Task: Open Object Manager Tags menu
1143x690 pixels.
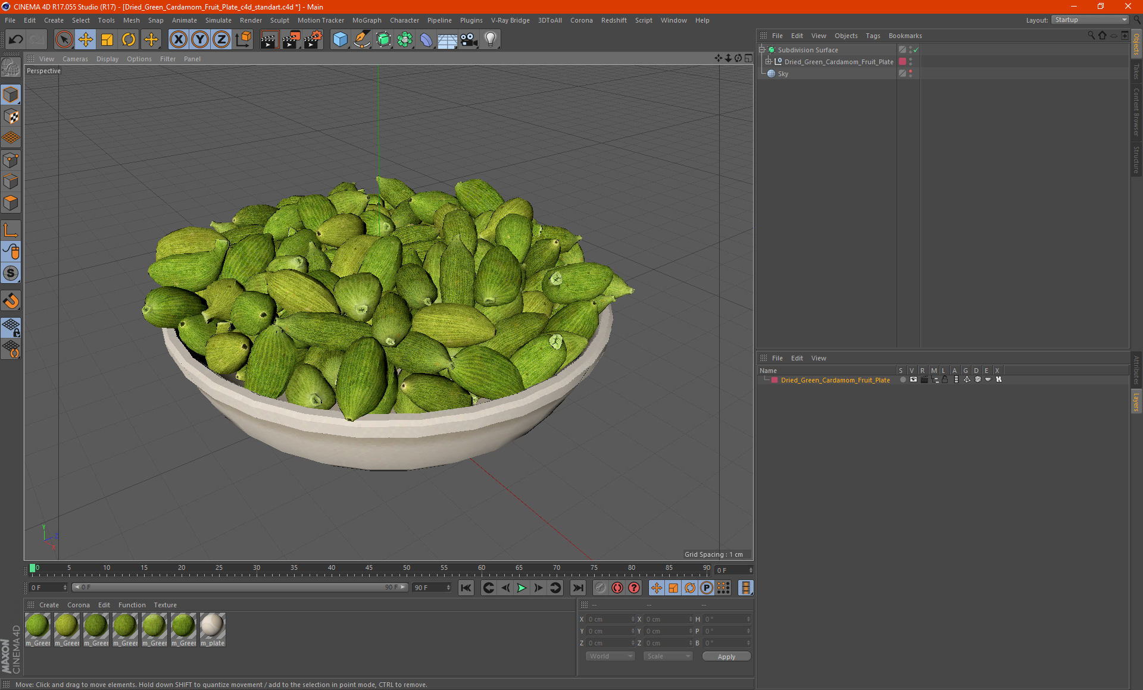Action: [x=873, y=36]
